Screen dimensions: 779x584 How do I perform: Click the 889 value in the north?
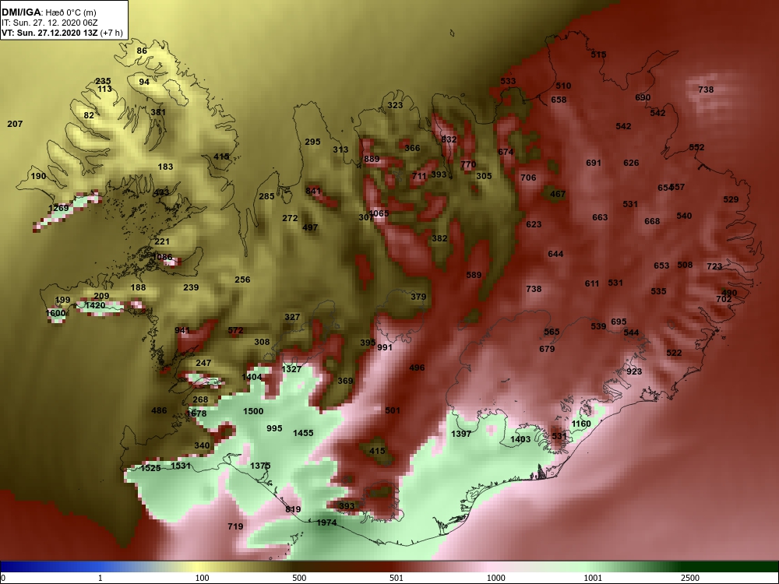click(x=372, y=159)
